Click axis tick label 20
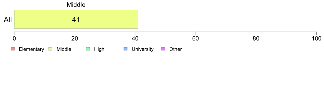This screenshot has width=324, height=100. pos(75,38)
